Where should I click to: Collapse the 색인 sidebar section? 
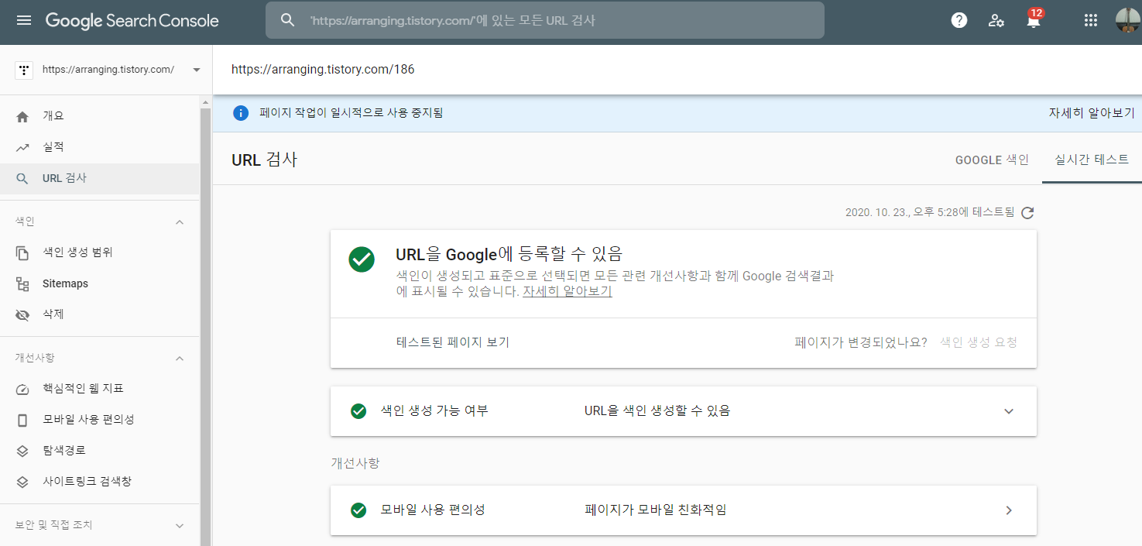(x=180, y=222)
